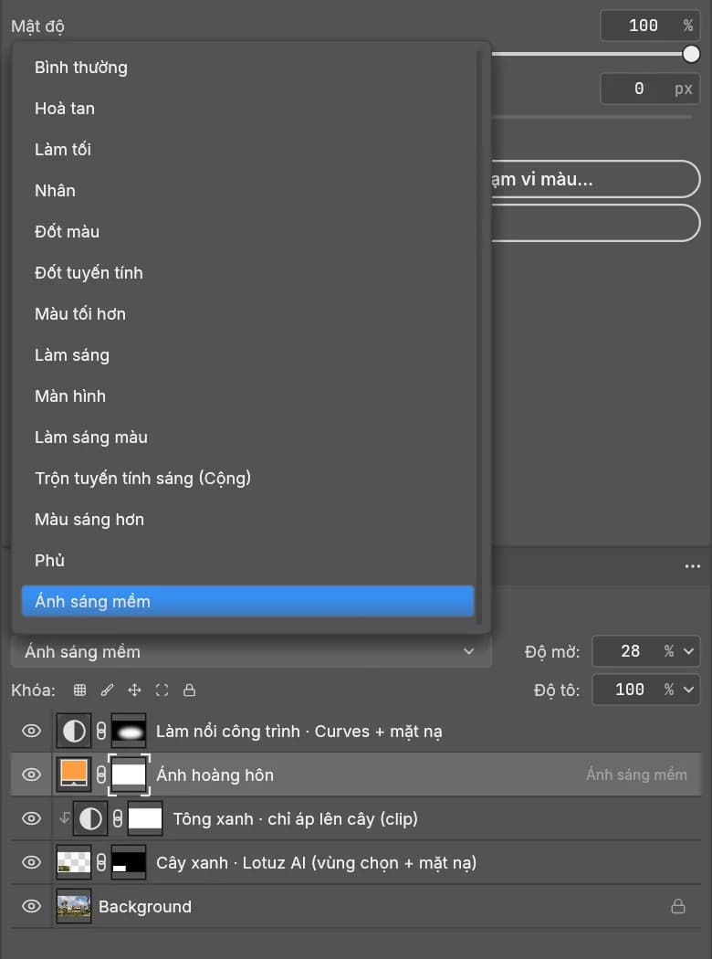Click orange fill swatch of Ánh hoàng hôn
This screenshot has width=712, height=959.
coord(74,775)
